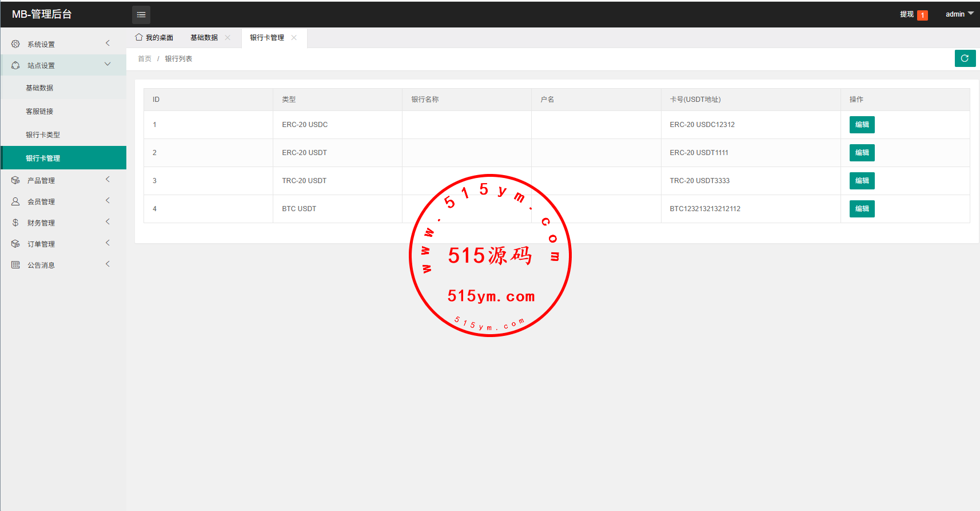Click the 提现 notification badge
Image resolution: width=980 pixels, height=511 pixels.
point(922,15)
